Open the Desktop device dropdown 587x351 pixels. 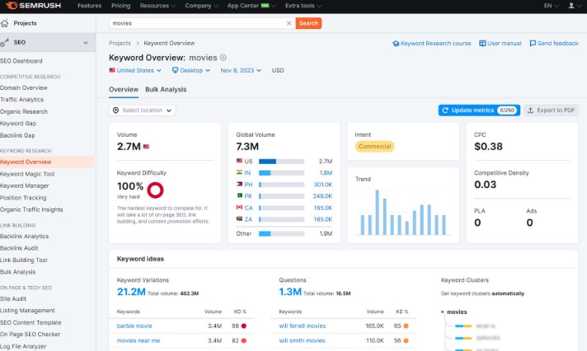tap(191, 70)
